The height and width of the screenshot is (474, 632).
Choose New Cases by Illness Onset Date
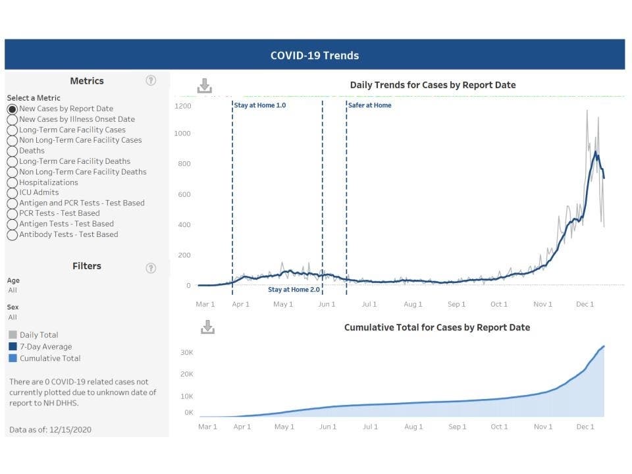coord(11,119)
